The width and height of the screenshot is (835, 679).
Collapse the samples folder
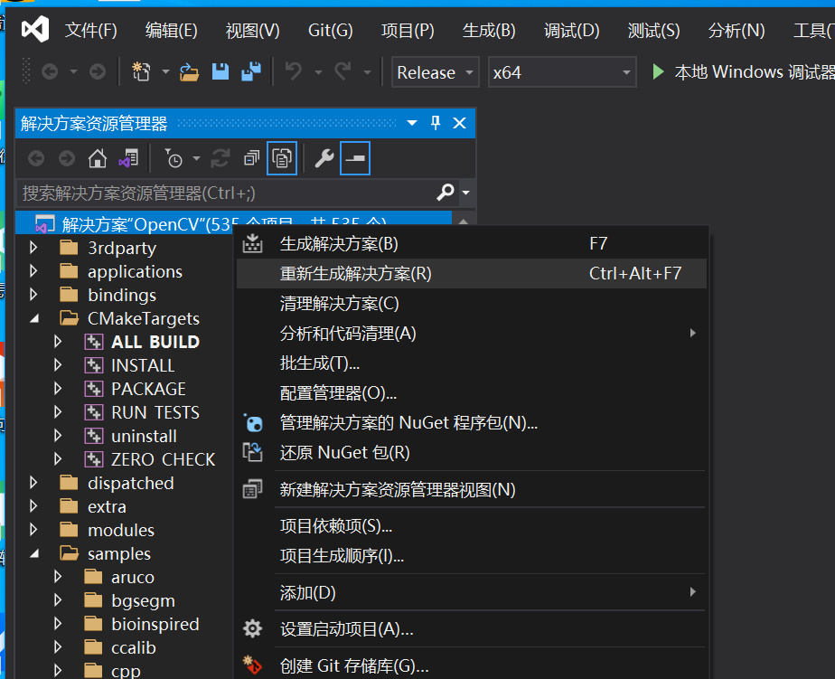coord(34,553)
